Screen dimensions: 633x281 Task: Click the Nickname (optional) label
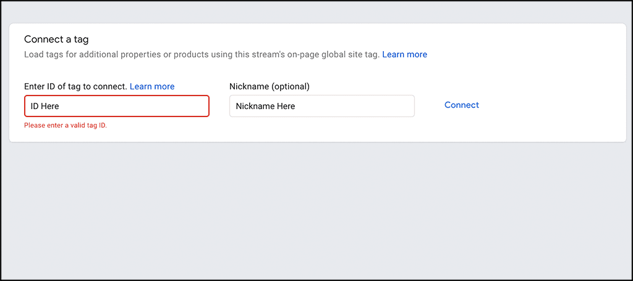[269, 86]
